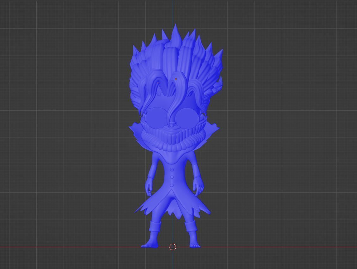Click the bottom button on the character's coat
The image size is (357, 269).
172,185
